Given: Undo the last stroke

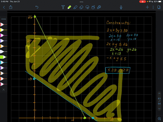Looking at the screenshot, I should coord(37,7).
